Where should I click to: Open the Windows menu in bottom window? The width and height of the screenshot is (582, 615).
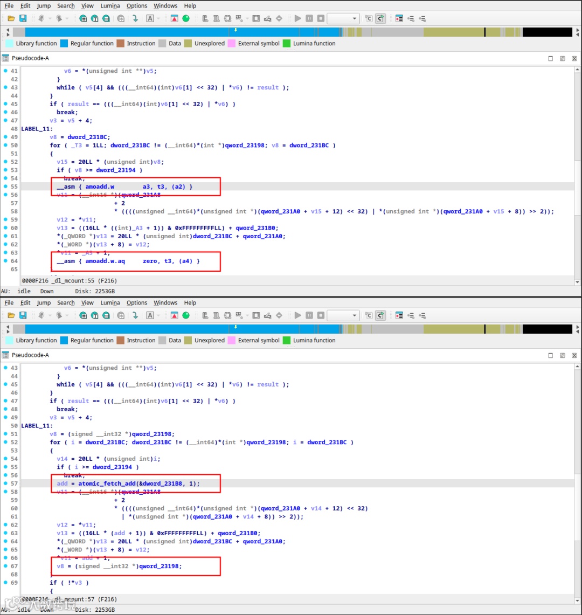[x=165, y=302]
